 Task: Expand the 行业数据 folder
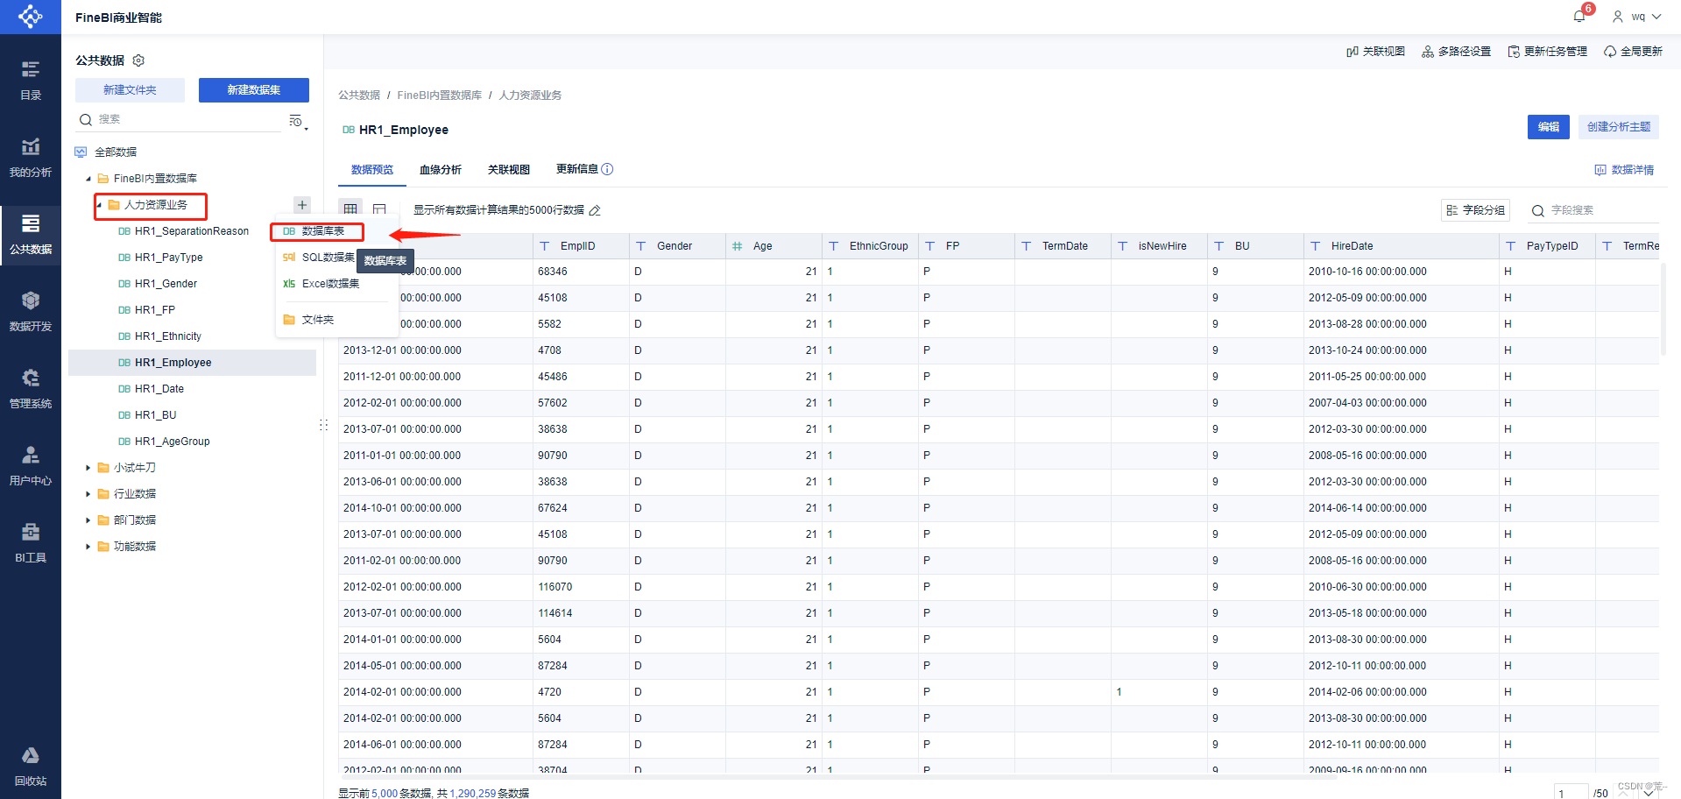point(88,494)
